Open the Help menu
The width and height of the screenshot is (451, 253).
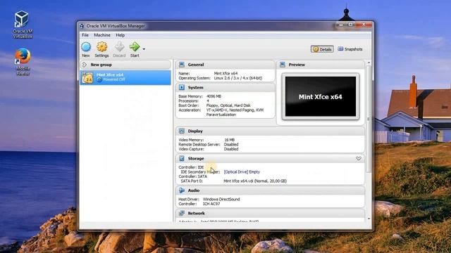(x=121, y=35)
